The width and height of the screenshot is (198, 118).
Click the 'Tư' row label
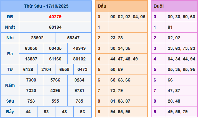(10, 69)
